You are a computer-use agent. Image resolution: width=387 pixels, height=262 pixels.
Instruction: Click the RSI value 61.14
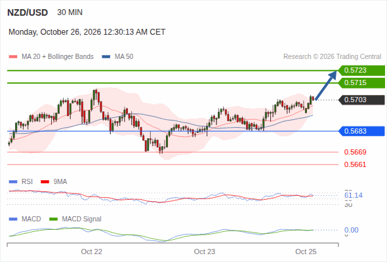click(x=354, y=195)
